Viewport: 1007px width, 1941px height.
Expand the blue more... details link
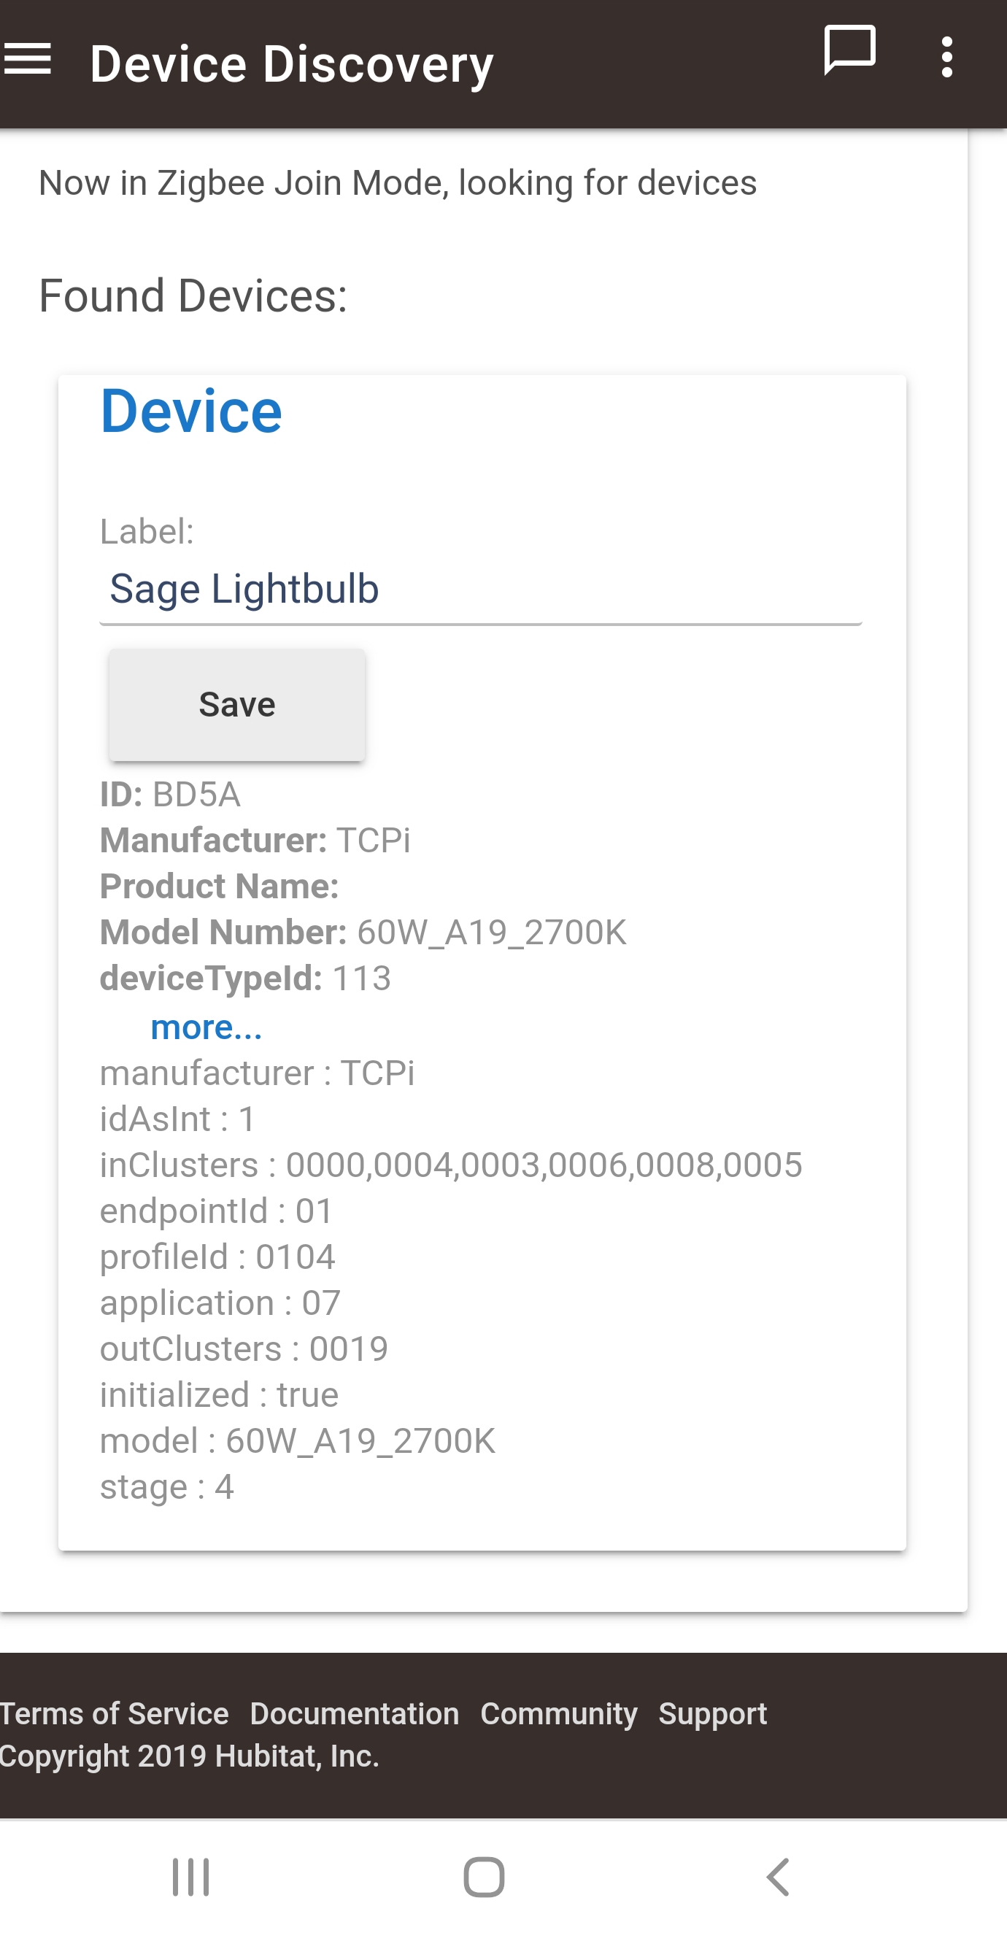pos(206,1026)
